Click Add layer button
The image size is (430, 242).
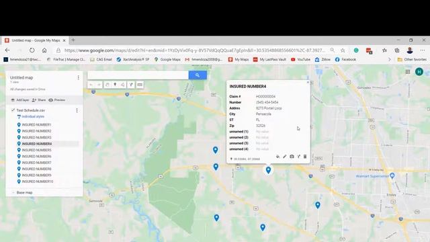[x=19, y=100]
